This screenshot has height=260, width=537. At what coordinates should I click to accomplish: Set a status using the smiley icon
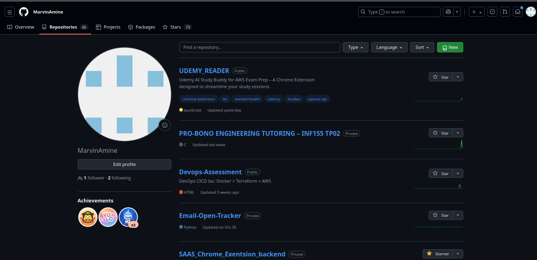(165, 125)
